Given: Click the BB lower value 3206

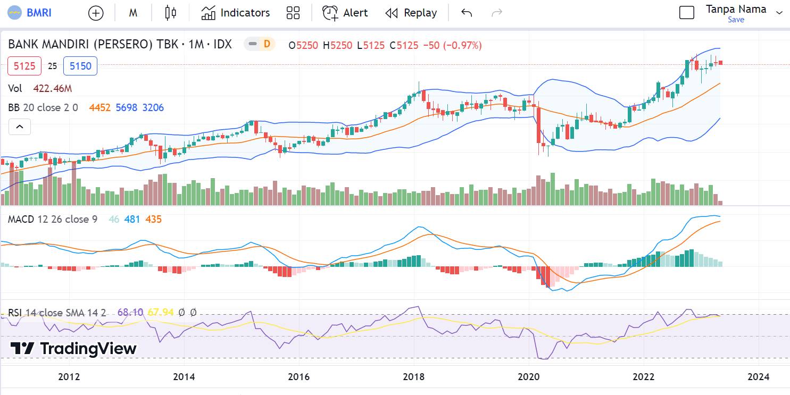Looking at the screenshot, I should pos(153,107).
